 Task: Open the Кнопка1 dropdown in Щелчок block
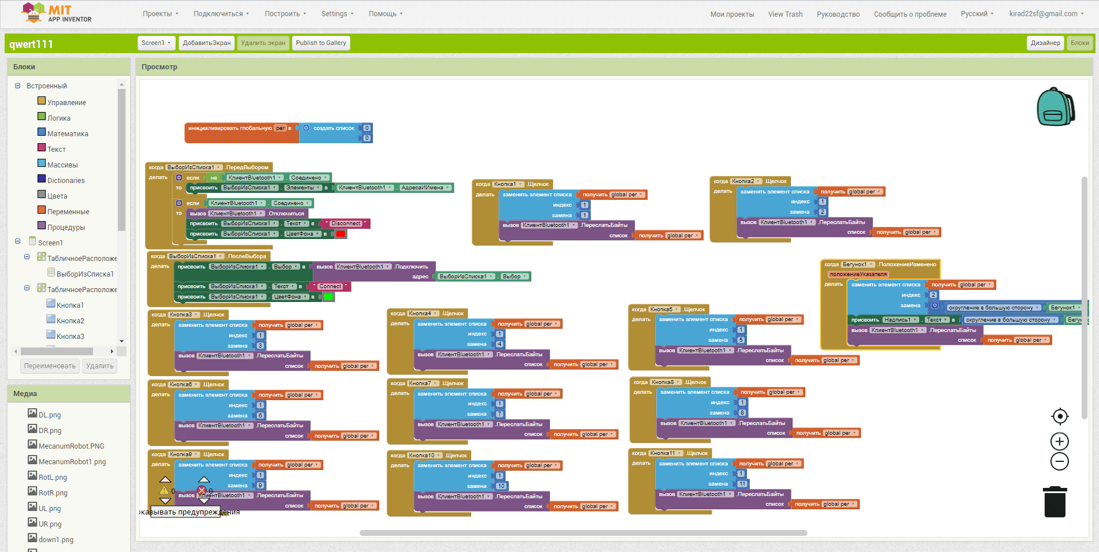click(x=508, y=184)
